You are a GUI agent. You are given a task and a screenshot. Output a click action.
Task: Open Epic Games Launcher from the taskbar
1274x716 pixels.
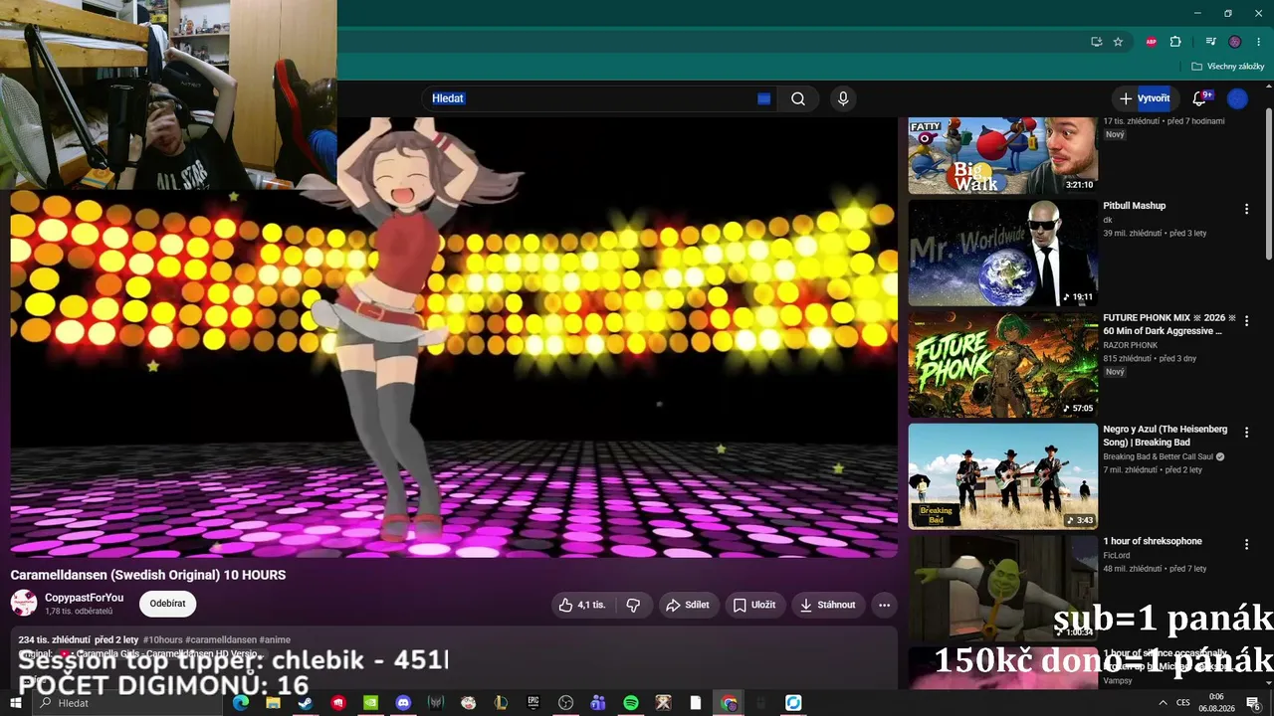click(533, 703)
